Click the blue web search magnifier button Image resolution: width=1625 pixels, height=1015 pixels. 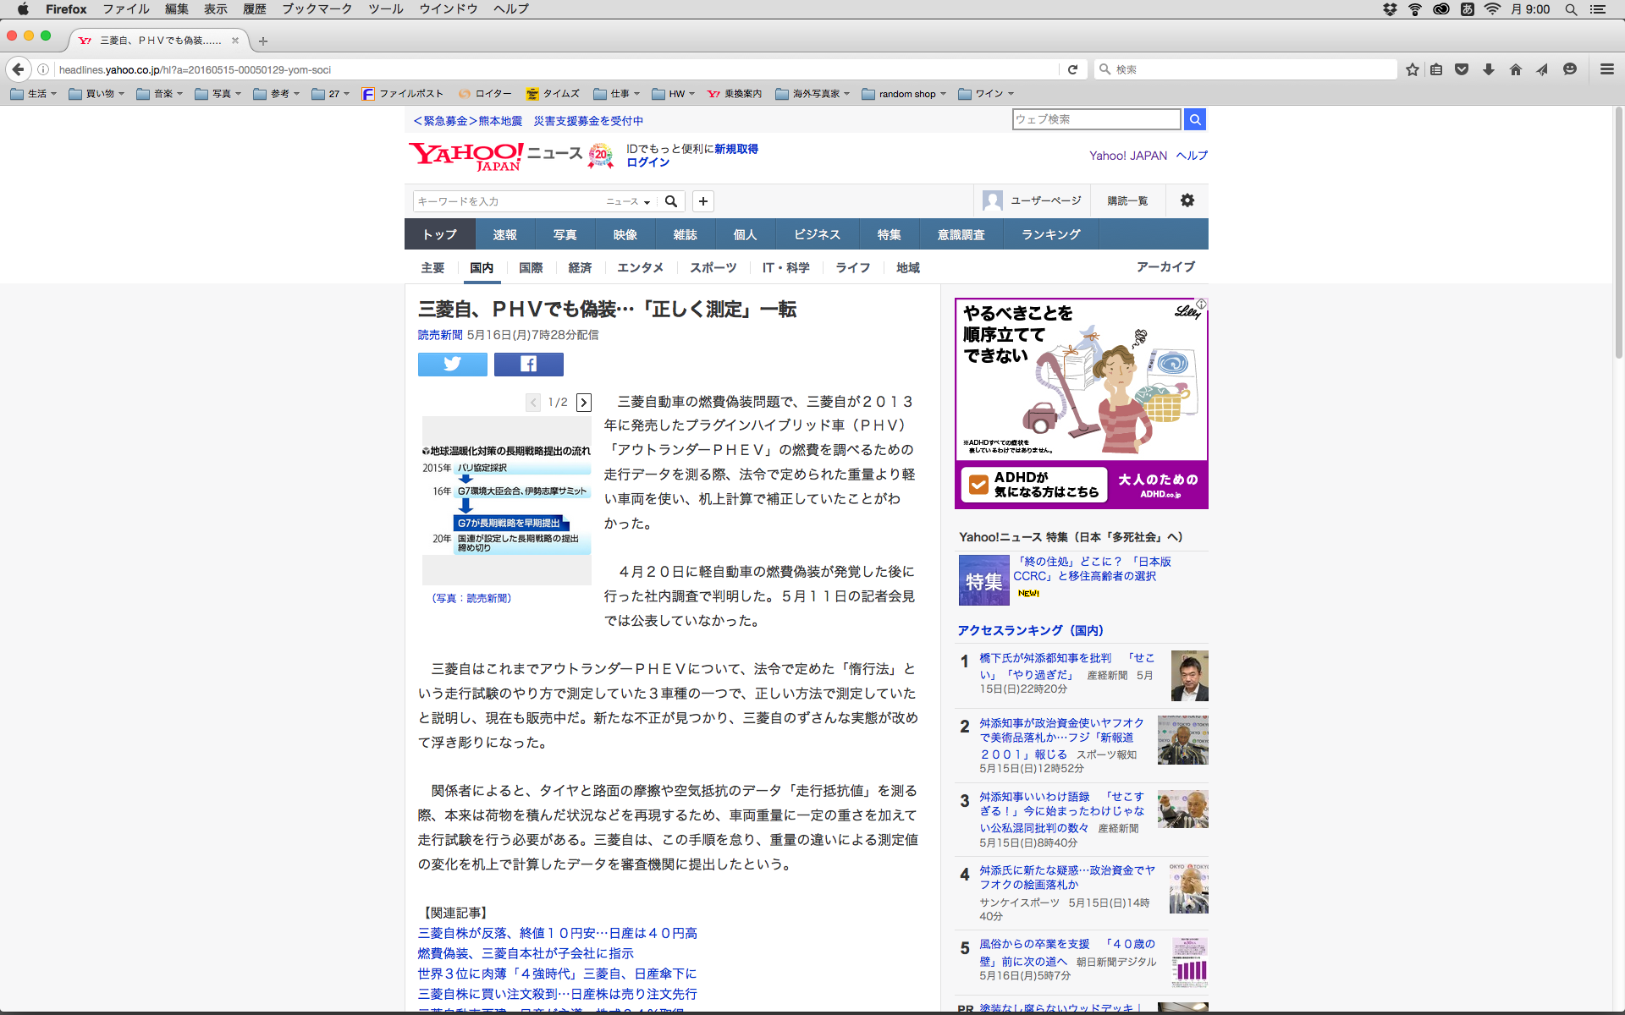click(x=1194, y=119)
